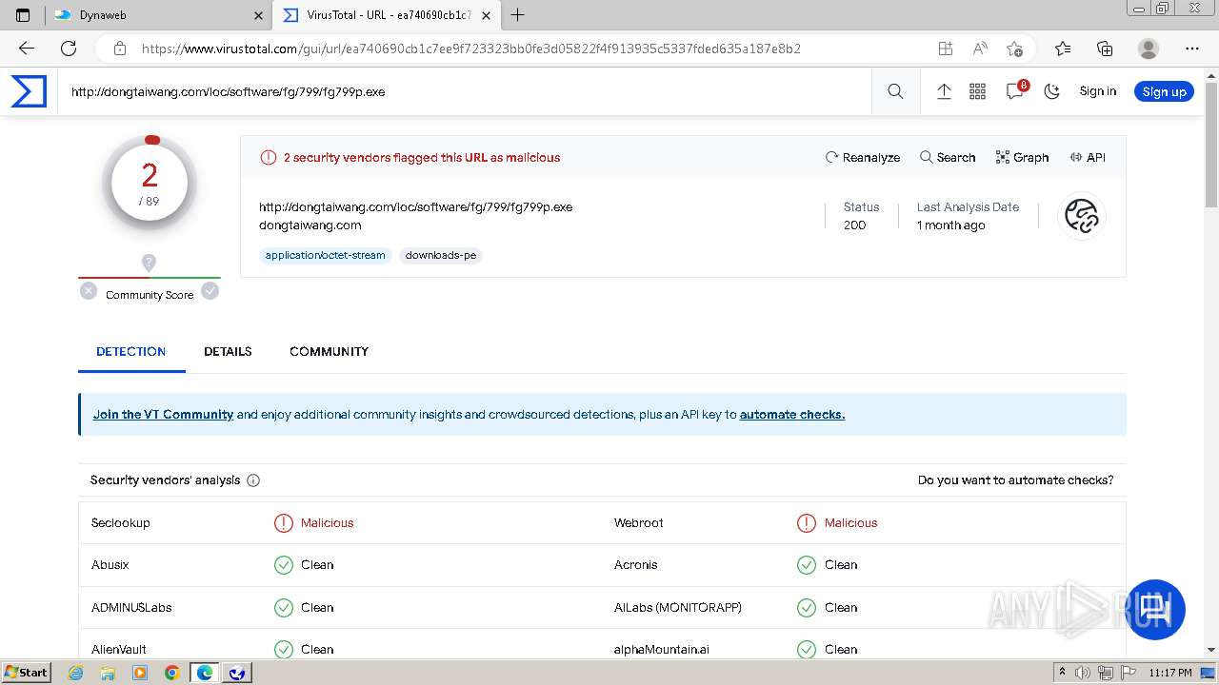Click the Reanalyze button
This screenshot has width=1219, height=685.
tap(862, 157)
